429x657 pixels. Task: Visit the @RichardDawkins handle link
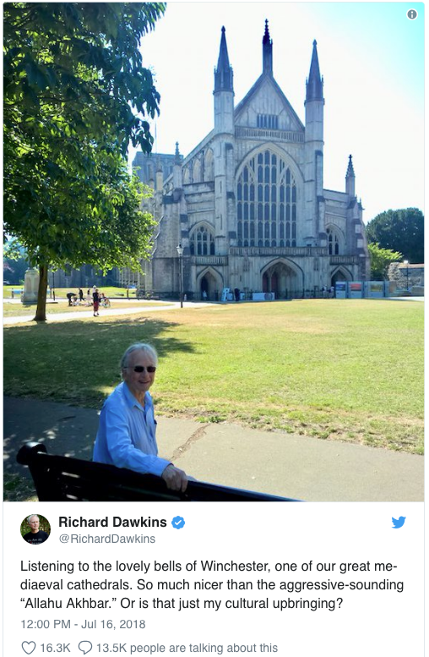107,539
